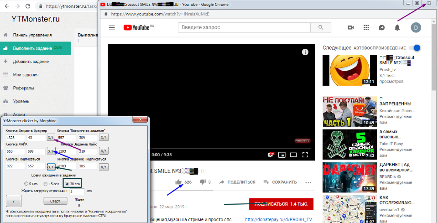
Task: Open the create video camera icon
Action: pyautogui.click(x=350, y=27)
